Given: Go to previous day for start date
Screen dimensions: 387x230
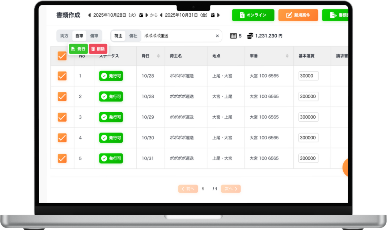Looking at the screenshot, I should 89,15.
